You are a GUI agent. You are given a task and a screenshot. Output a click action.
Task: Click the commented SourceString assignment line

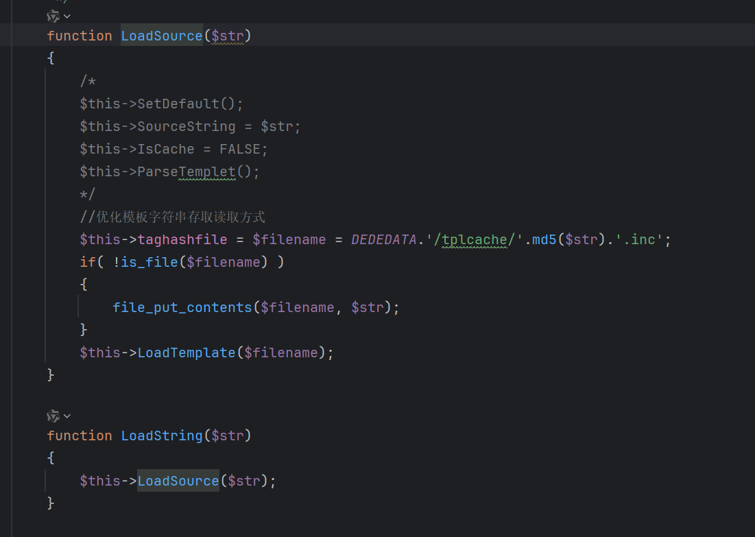[x=190, y=126]
